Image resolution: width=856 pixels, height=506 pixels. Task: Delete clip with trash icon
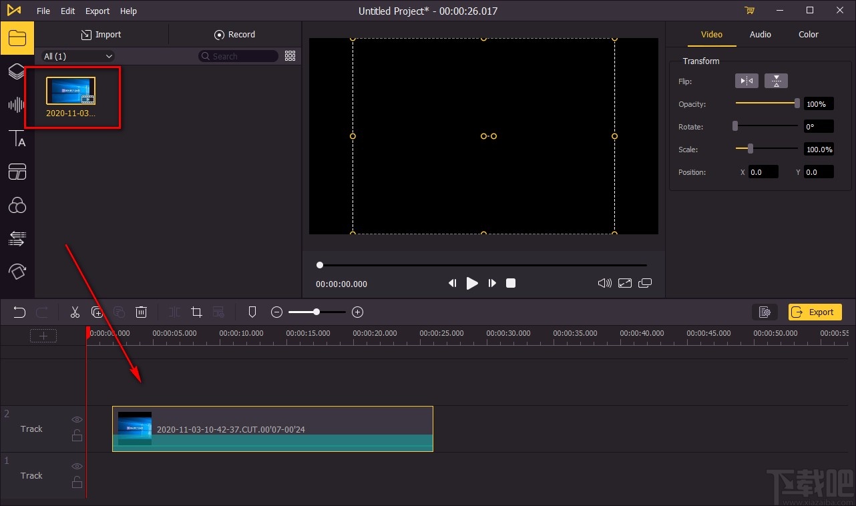(141, 312)
